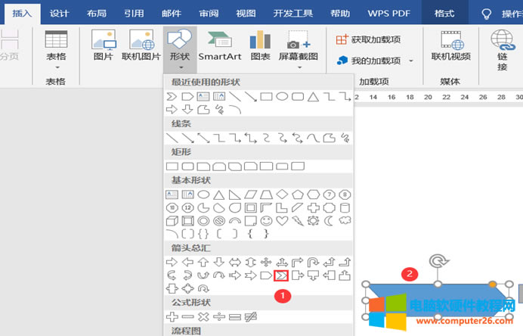Expand My Add-ins (我的加载项) dropdown arrow
The width and height of the screenshot is (523, 336).
tap(411, 61)
